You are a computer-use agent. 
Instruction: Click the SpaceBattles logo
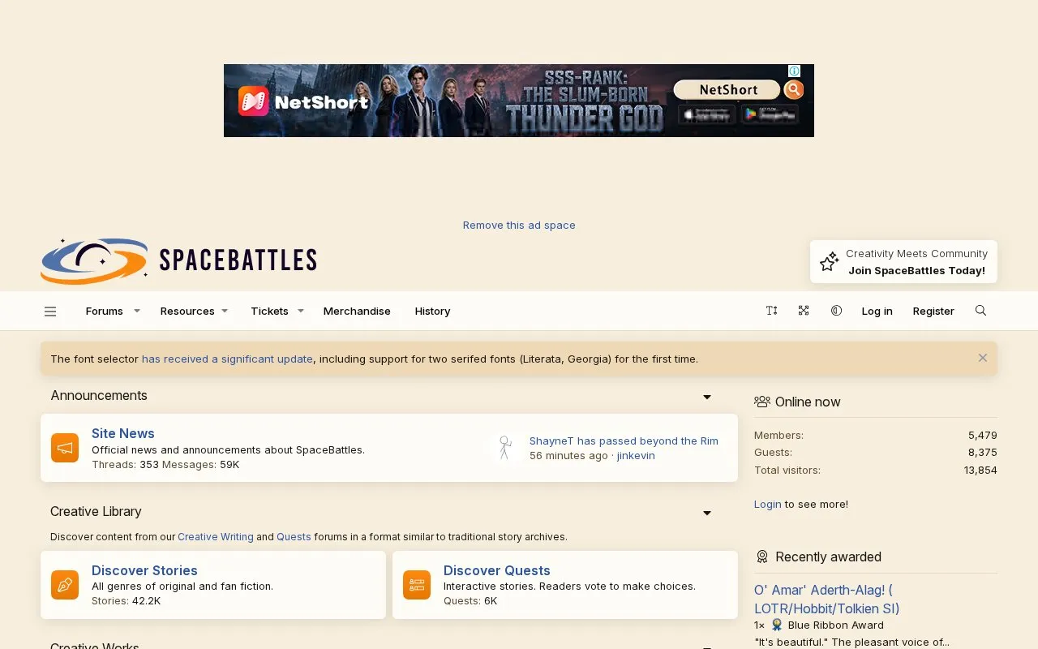178,260
